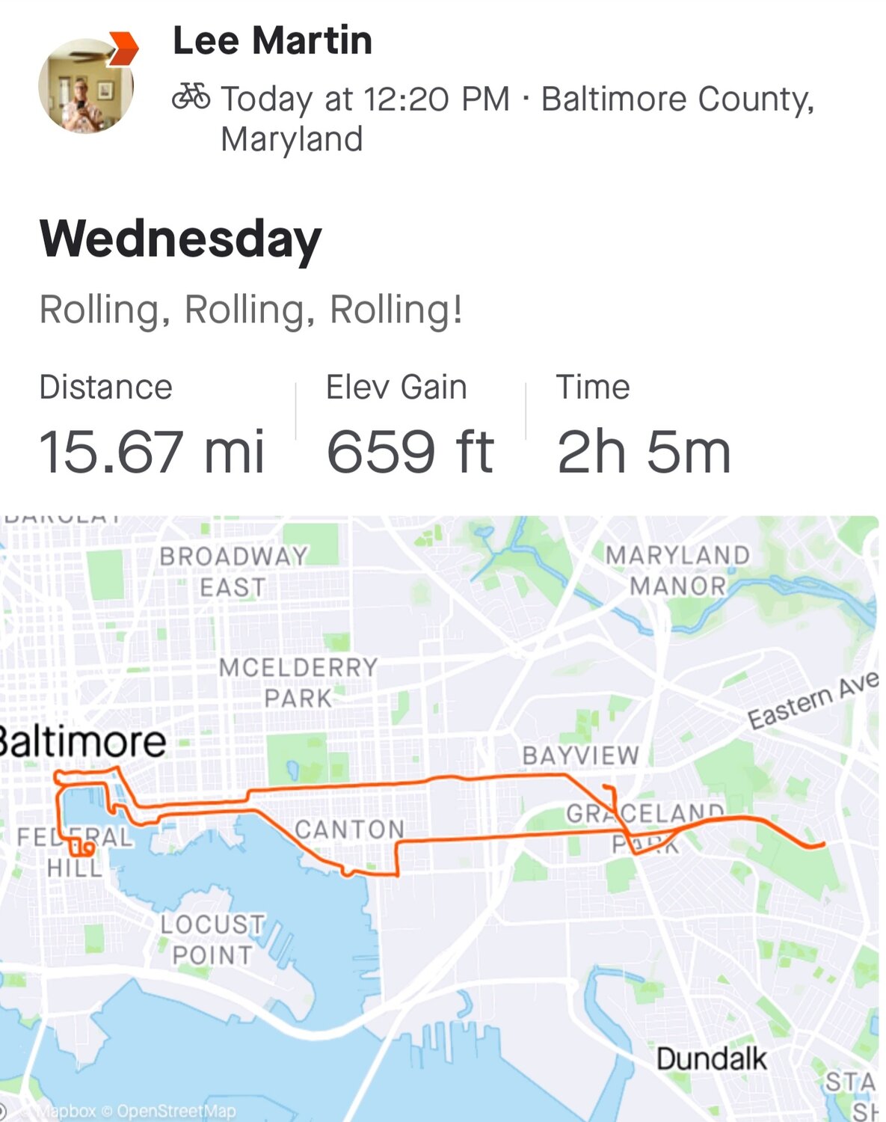
Task: Click the Bayview label on the map
Action: pyautogui.click(x=581, y=755)
